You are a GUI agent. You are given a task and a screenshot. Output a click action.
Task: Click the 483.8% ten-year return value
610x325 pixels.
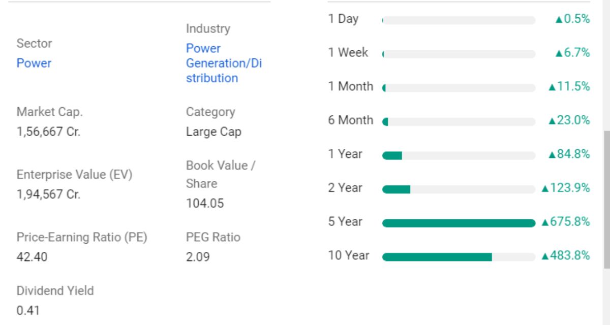pos(569,256)
